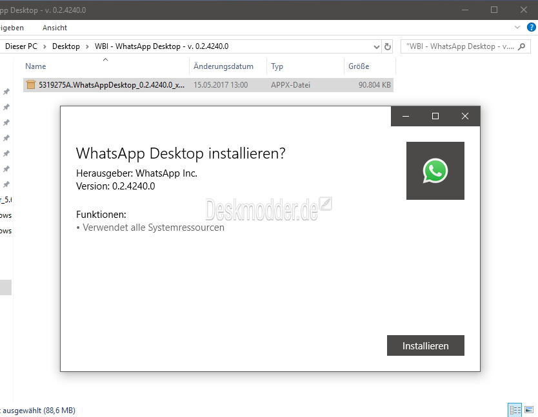This screenshot has height=417, width=538.
Task: Click the "WhatsApp Desktop installieren?" heading
Action: coord(181,153)
